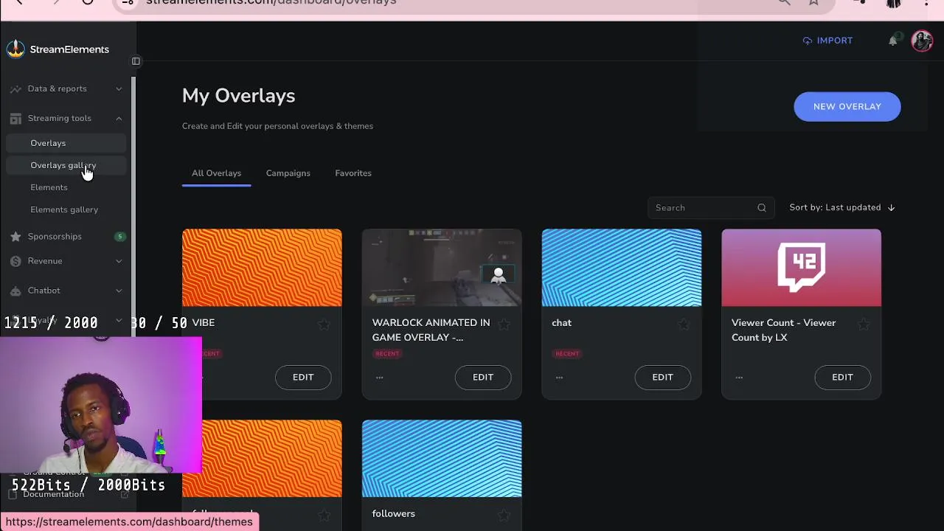The height and width of the screenshot is (531, 944).
Task: Expand the Chatbot section chevron
Action: (x=119, y=291)
